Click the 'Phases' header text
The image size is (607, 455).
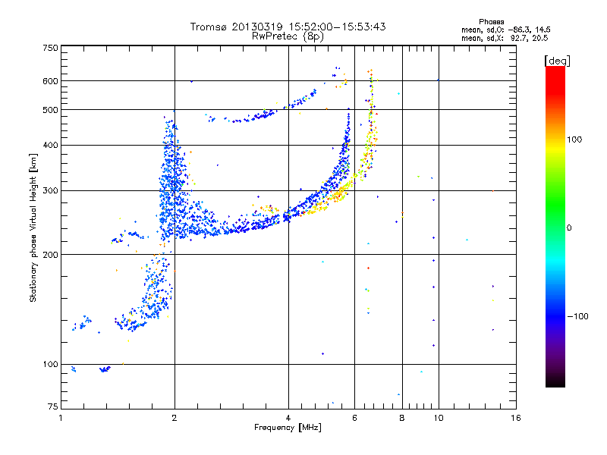coord(491,22)
